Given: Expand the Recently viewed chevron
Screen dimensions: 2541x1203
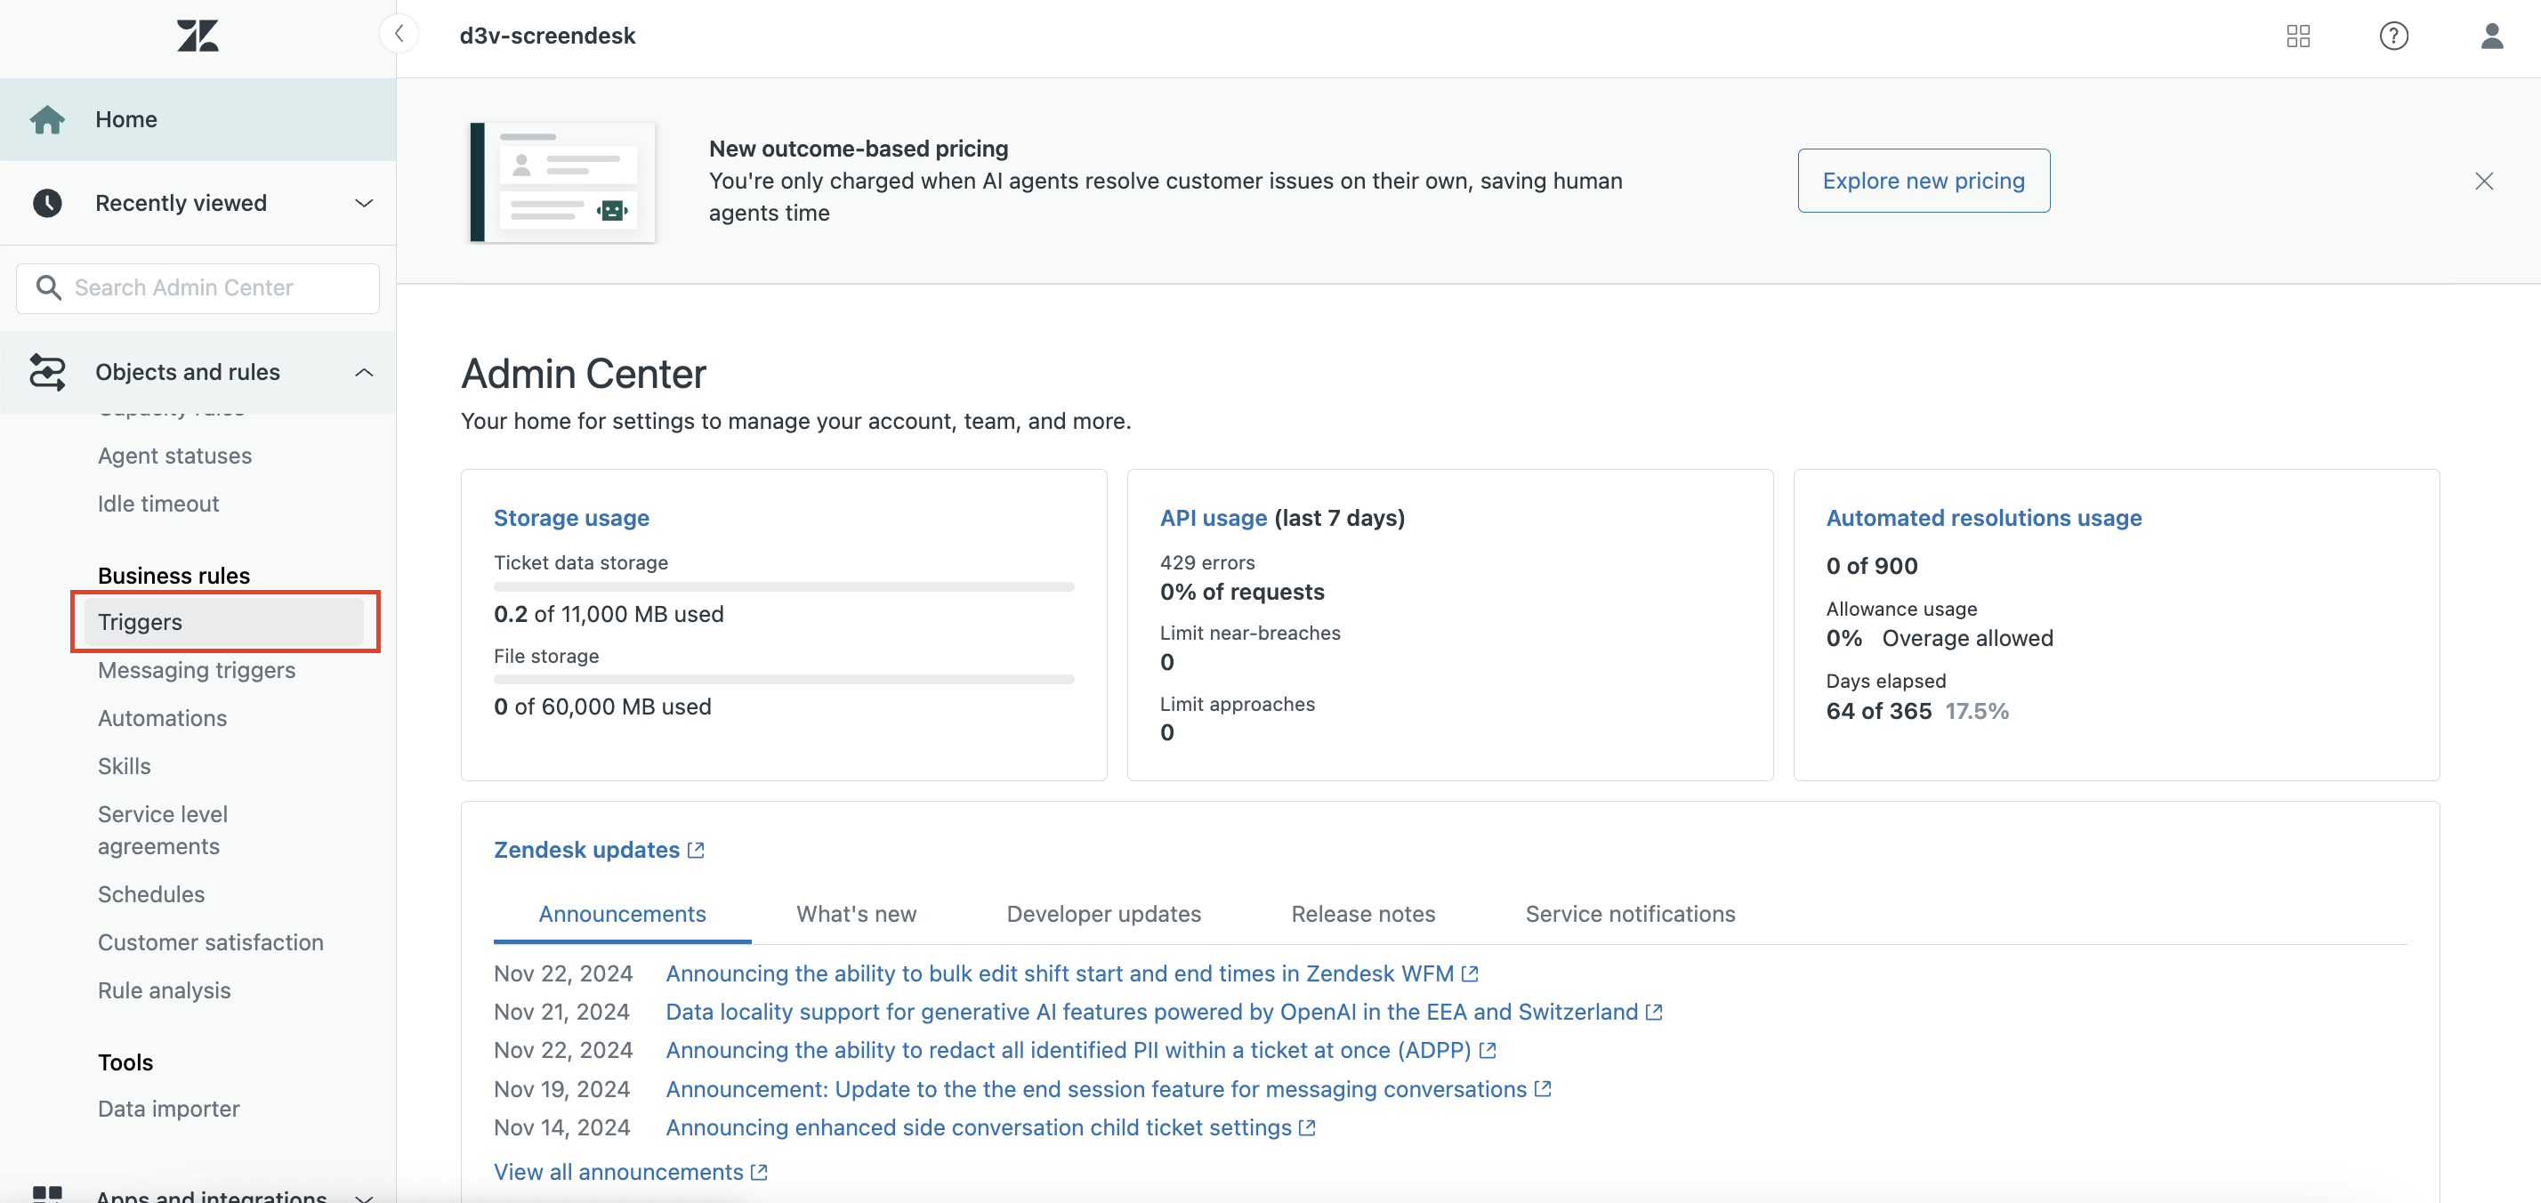Looking at the screenshot, I should point(363,203).
